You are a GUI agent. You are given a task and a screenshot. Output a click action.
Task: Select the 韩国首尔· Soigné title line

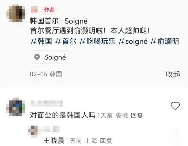tap(59, 21)
